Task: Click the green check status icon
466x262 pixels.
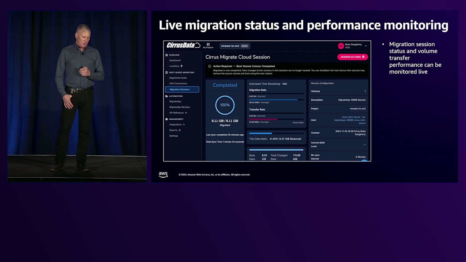Action: 210,66
